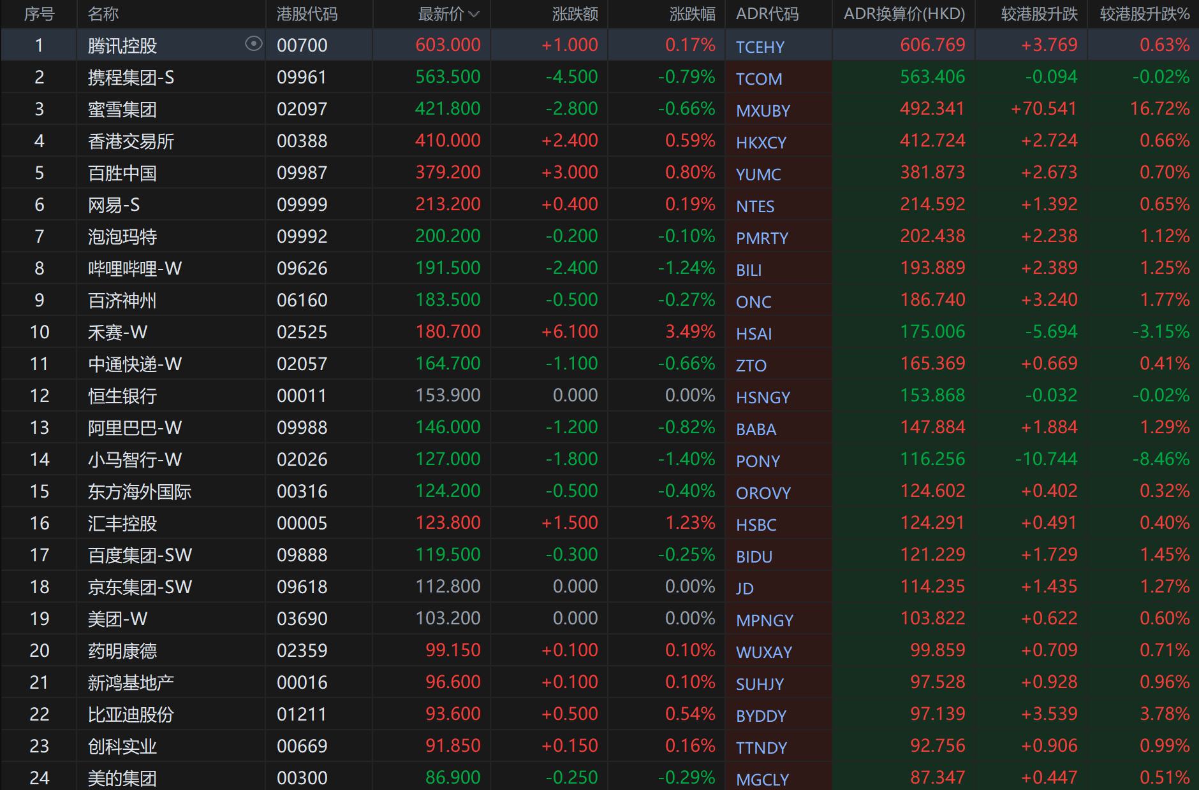Click ADR code MXUBY
The width and height of the screenshot is (1199, 790).
point(763,111)
